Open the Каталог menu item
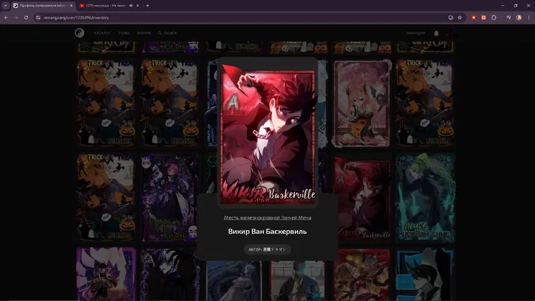535x301 pixels. point(102,33)
